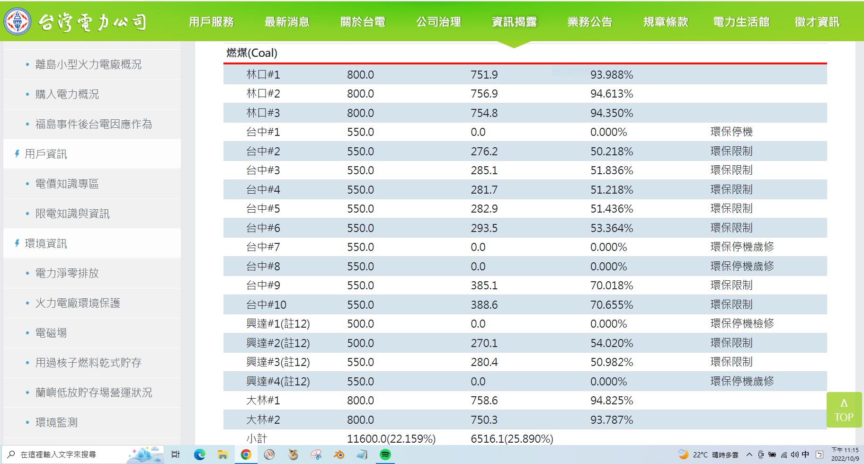
Task: Open 火力電廠環境保護 sidebar link
Action: [x=78, y=303]
